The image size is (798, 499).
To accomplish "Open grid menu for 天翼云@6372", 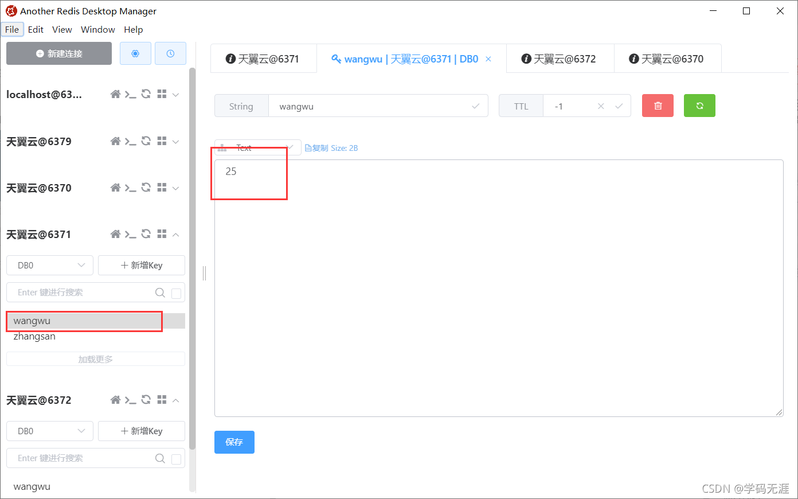I will (162, 400).
